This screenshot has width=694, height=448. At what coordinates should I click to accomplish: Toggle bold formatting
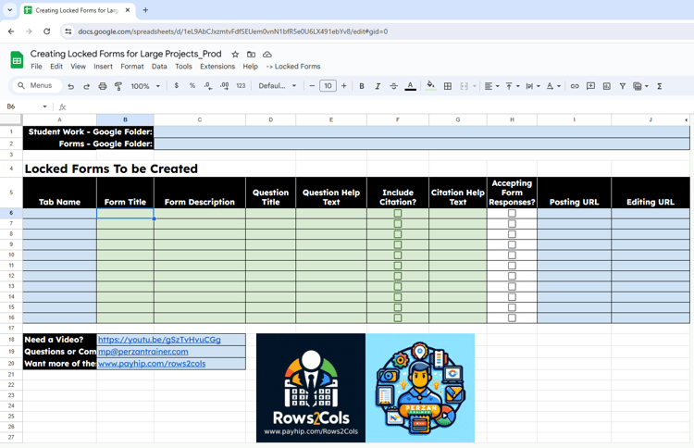coord(362,86)
